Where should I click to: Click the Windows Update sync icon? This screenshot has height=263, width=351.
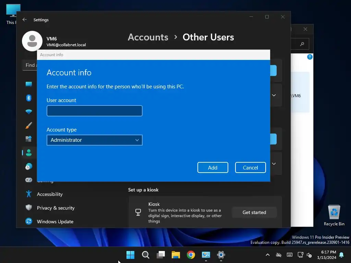click(29, 222)
